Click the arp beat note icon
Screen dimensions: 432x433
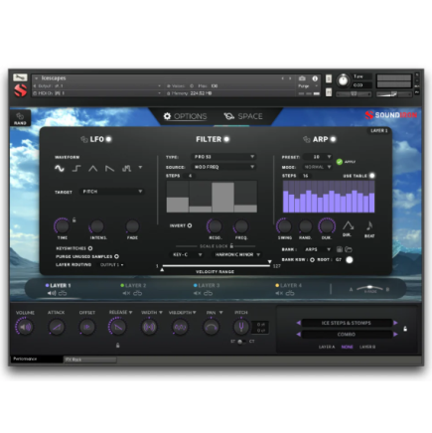369,225
